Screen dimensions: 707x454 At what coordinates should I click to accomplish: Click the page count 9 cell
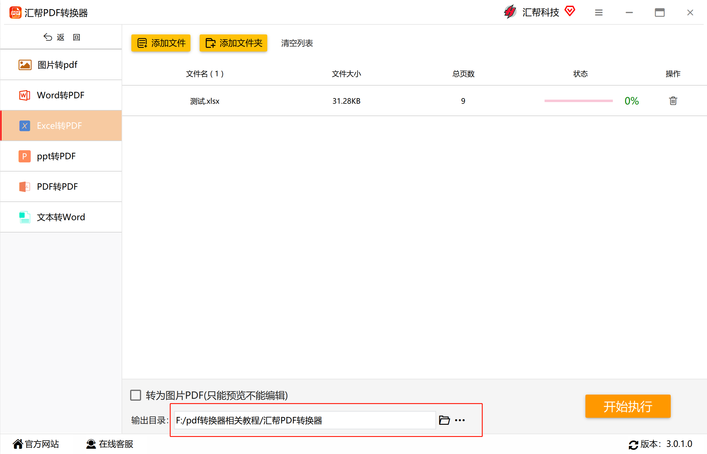tap(463, 101)
